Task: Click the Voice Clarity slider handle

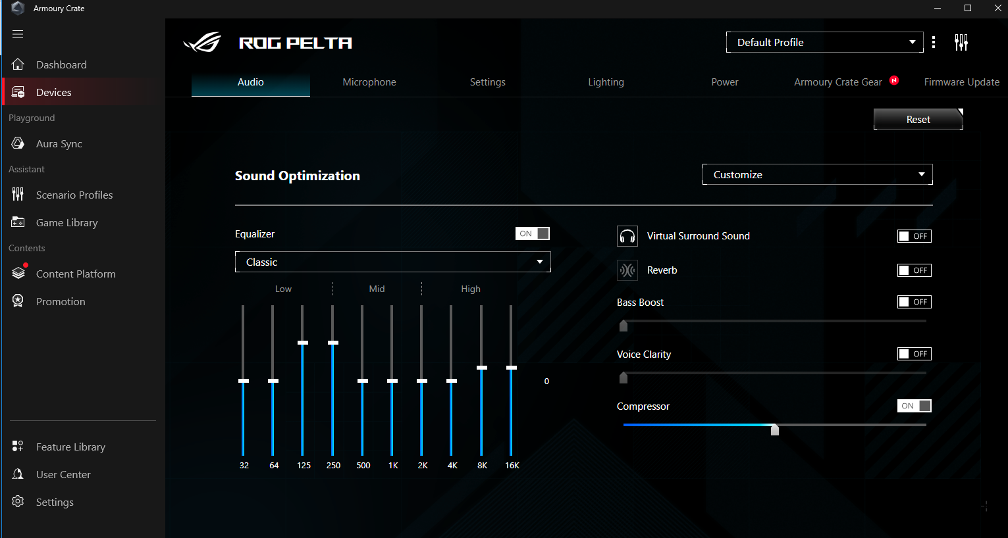Action: pos(623,378)
